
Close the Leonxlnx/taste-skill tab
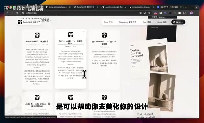[125, 7]
